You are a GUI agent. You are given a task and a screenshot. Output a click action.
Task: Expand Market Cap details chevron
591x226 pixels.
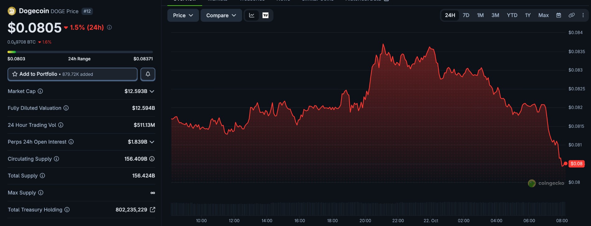coord(152,91)
